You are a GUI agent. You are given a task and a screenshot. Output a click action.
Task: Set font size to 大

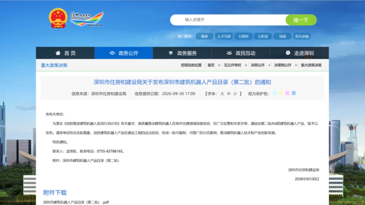click(222, 94)
